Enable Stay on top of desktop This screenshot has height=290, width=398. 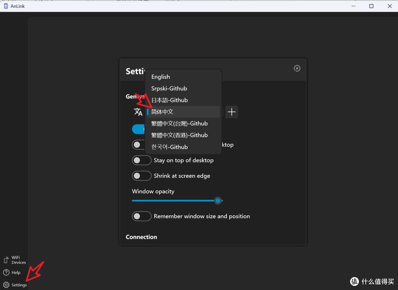pyautogui.click(x=142, y=160)
